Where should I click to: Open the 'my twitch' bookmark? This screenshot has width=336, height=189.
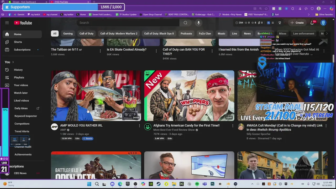click(x=33, y=14)
